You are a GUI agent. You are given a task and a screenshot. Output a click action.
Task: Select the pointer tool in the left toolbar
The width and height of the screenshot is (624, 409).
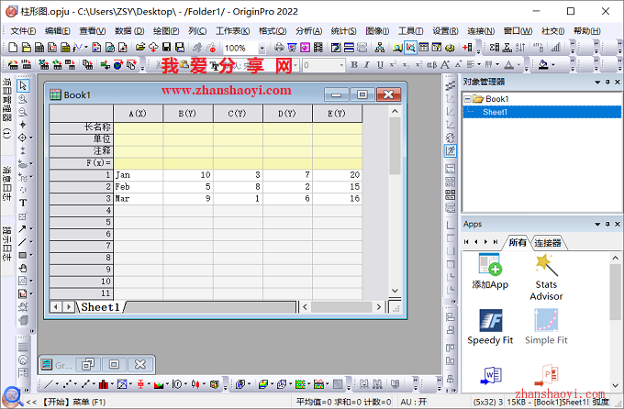click(23, 85)
